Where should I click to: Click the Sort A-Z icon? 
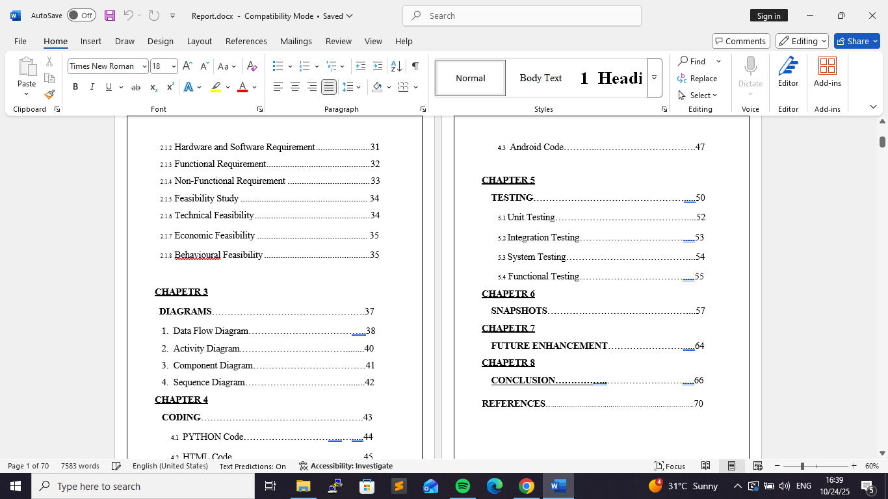tap(396, 66)
